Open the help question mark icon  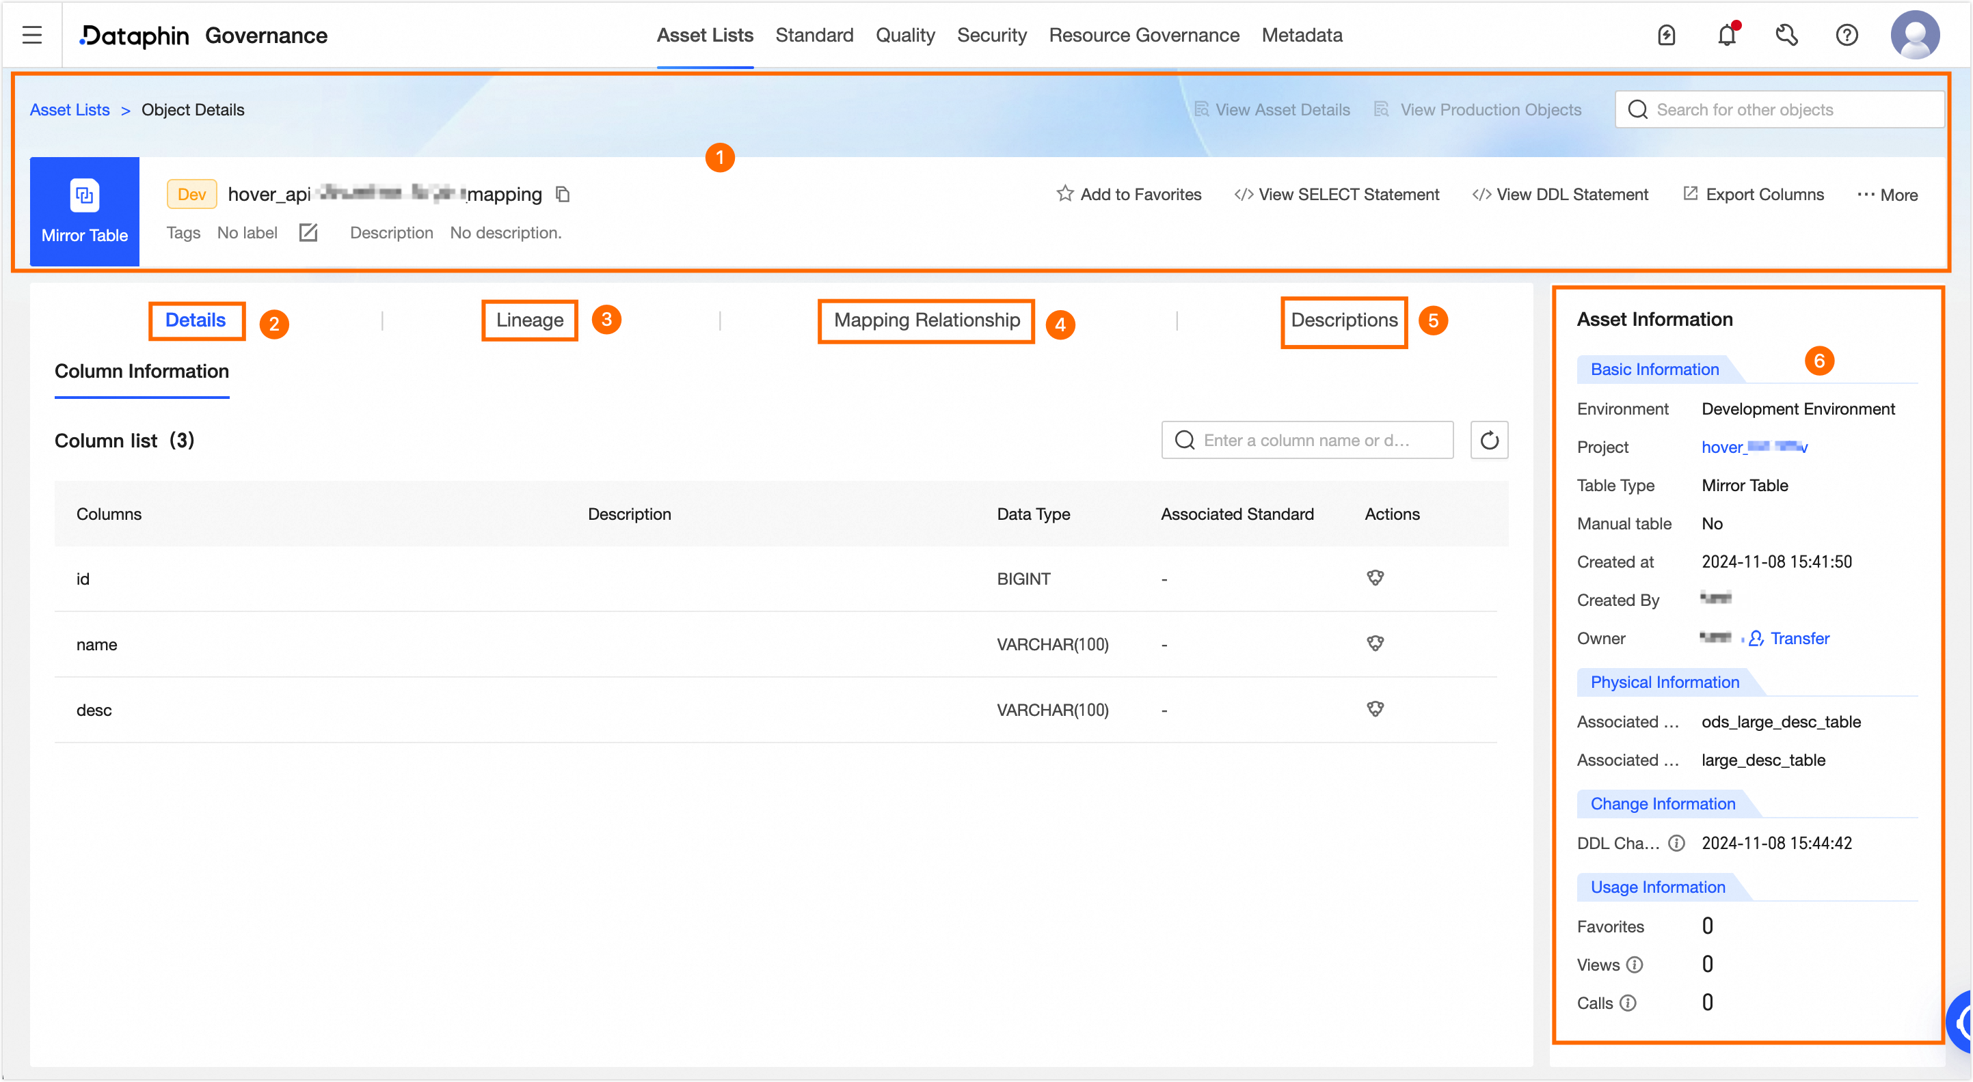[1847, 36]
